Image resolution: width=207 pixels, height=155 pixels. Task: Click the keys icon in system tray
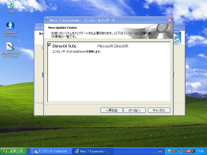(x=169, y=151)
